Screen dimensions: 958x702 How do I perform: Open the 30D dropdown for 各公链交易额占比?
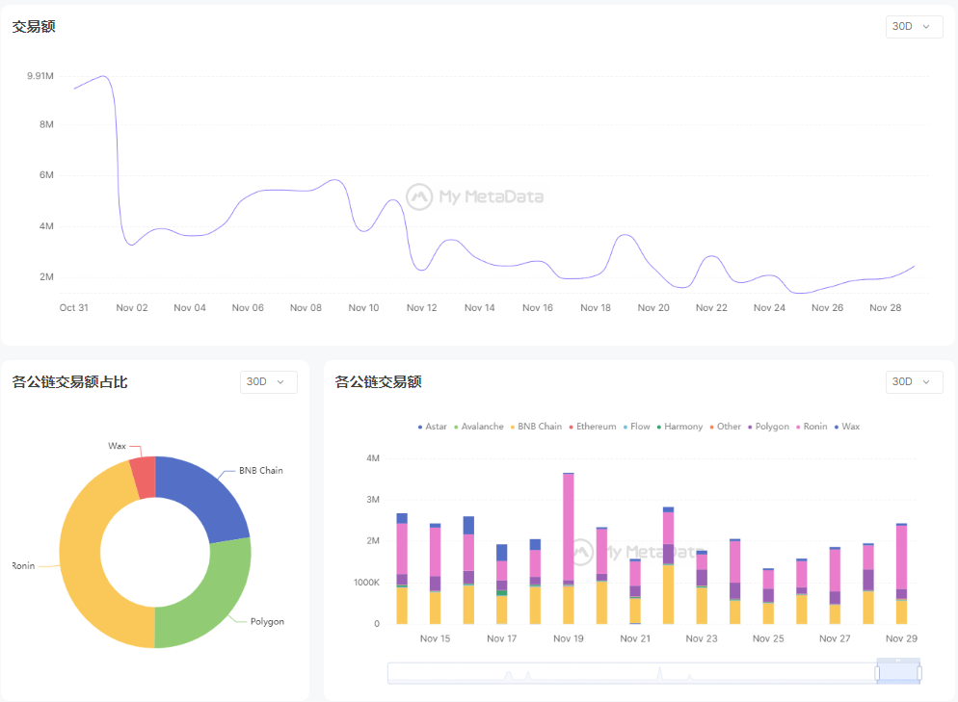268,382
